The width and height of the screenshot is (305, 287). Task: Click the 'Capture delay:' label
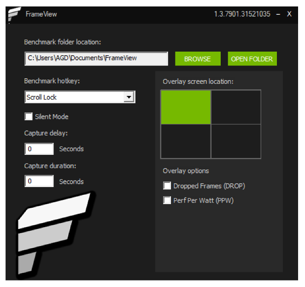(46, 133)
